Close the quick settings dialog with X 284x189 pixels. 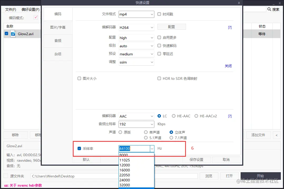click(x=239, y=3)
